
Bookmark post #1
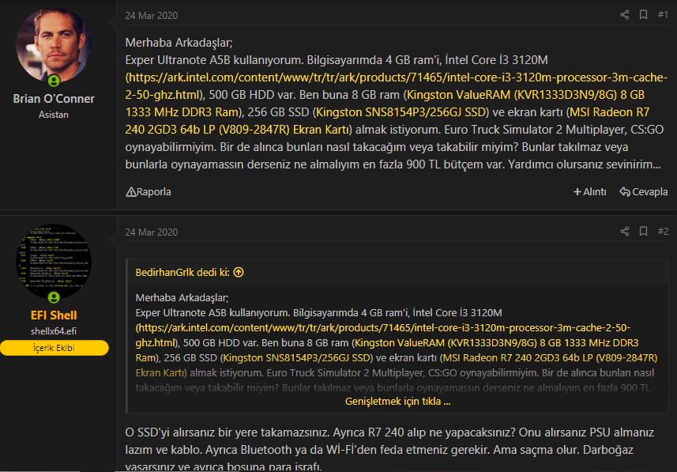click(643, 15)
